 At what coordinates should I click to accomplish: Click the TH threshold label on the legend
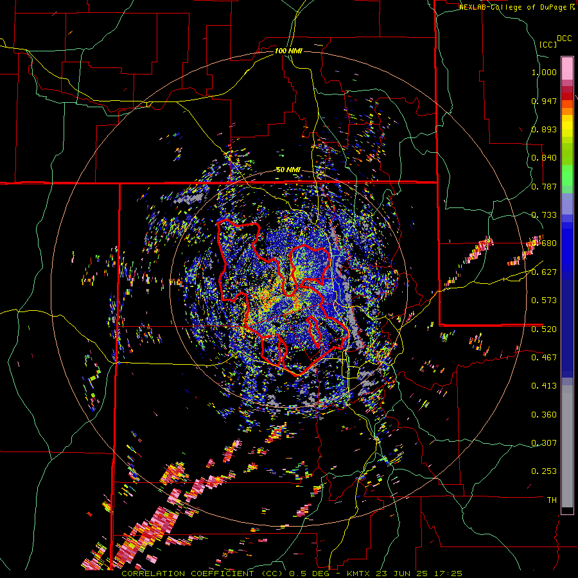[x=552, y=500]
